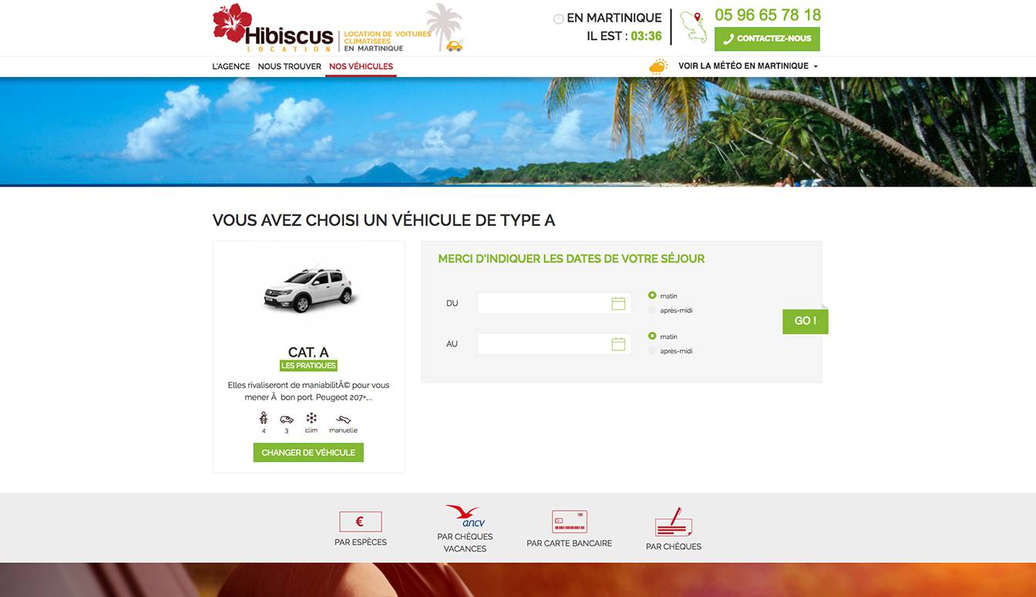Select matin for the AU date

(x=652, y=336)
